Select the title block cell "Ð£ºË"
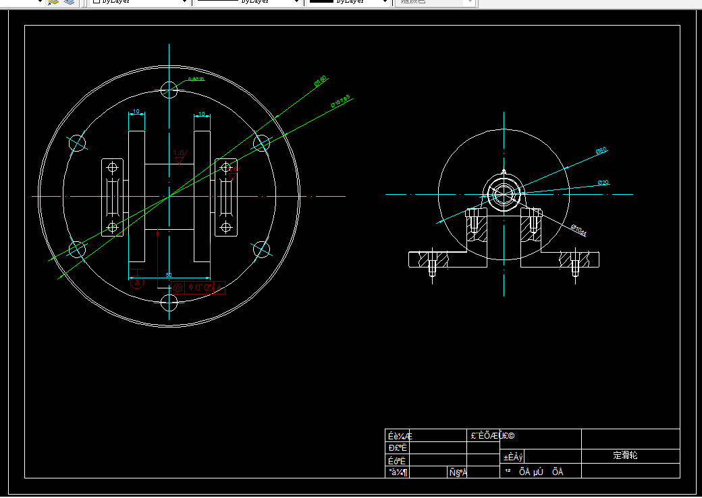 (x=398, y=448)
